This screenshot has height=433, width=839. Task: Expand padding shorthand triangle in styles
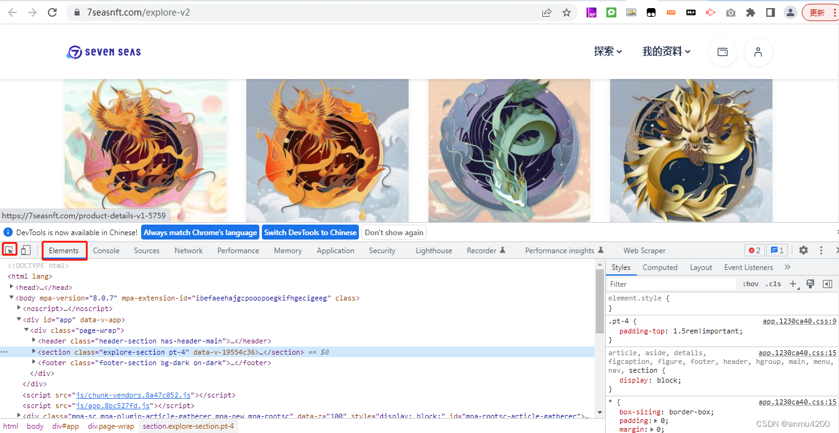coord(656,421)
